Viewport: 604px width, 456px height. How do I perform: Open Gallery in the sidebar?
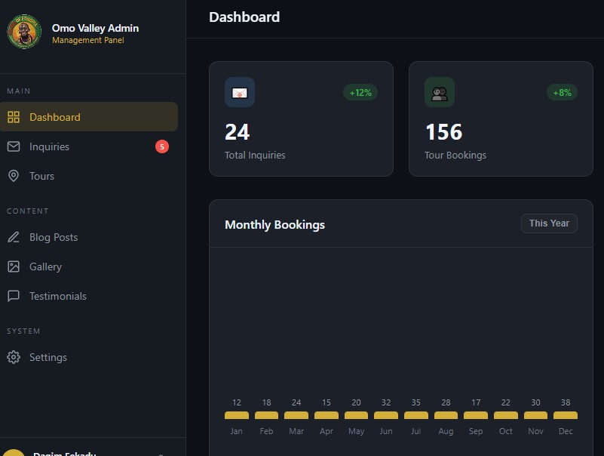point(89,267)
